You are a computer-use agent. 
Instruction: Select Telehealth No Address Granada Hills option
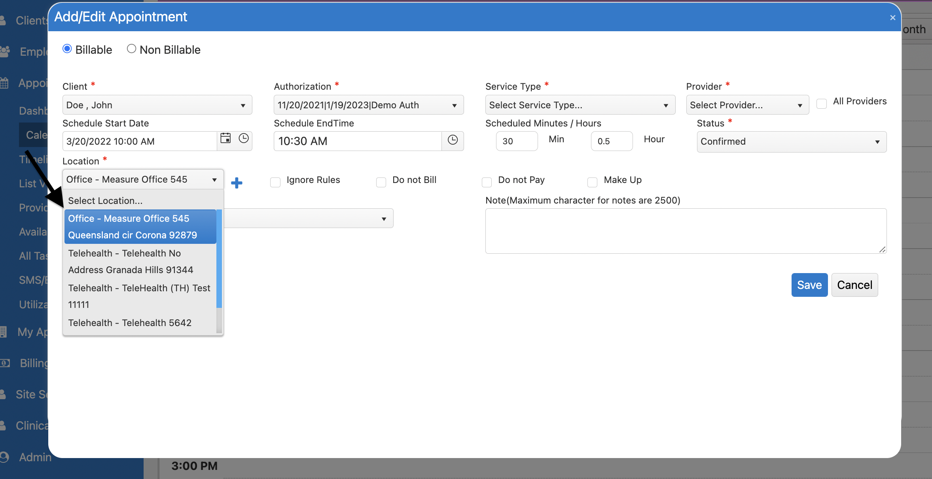coord(131,261)
